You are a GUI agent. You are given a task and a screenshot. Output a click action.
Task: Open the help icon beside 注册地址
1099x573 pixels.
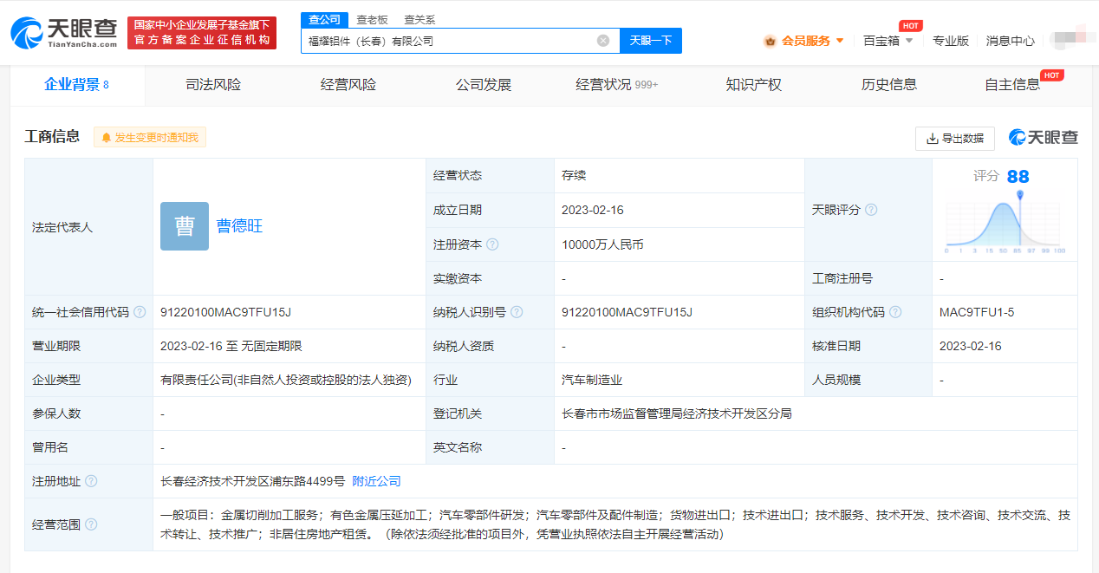click(91, 481)
